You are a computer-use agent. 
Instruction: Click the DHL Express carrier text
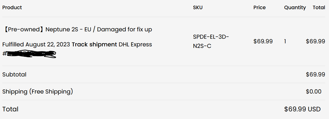pyautogui.click(x=135, y=45)
